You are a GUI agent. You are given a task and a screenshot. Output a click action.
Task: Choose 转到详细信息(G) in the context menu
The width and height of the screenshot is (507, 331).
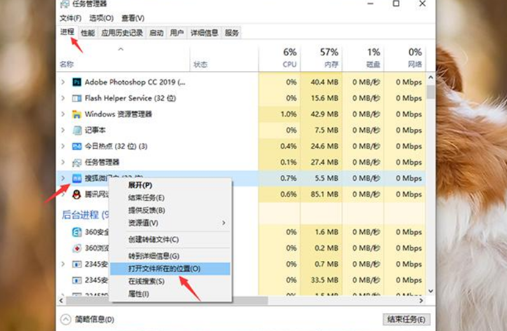[170, 256]
